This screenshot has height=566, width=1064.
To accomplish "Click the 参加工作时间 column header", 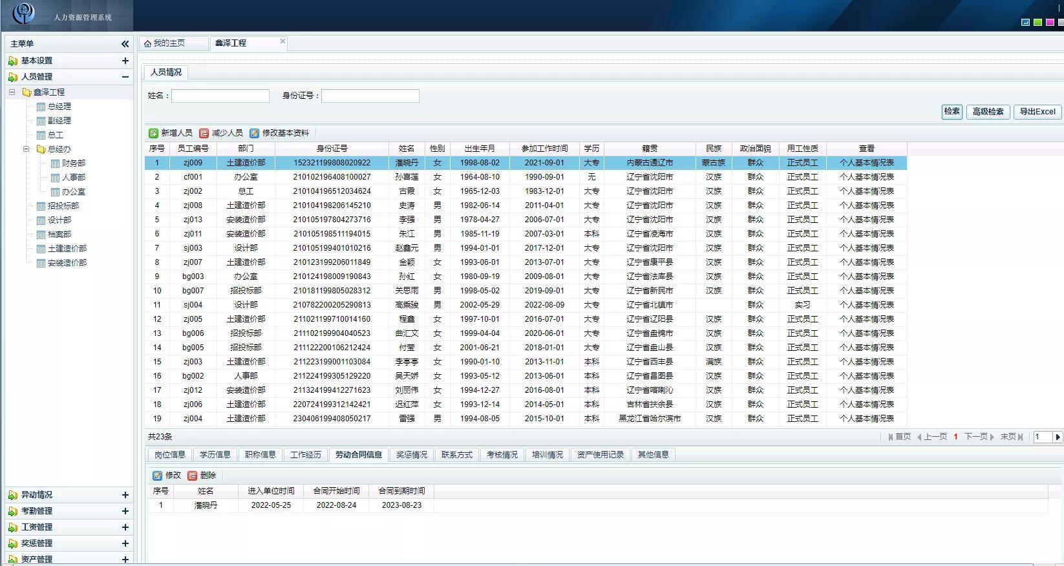I will click(544, 149).
